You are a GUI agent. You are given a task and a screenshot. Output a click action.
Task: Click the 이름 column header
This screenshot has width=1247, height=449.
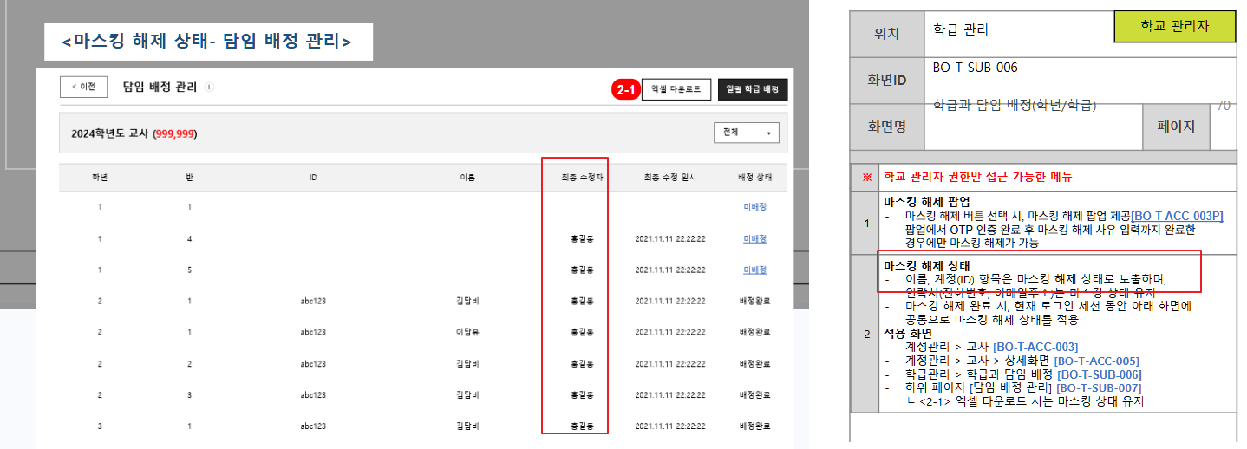[x=467, y=178]
